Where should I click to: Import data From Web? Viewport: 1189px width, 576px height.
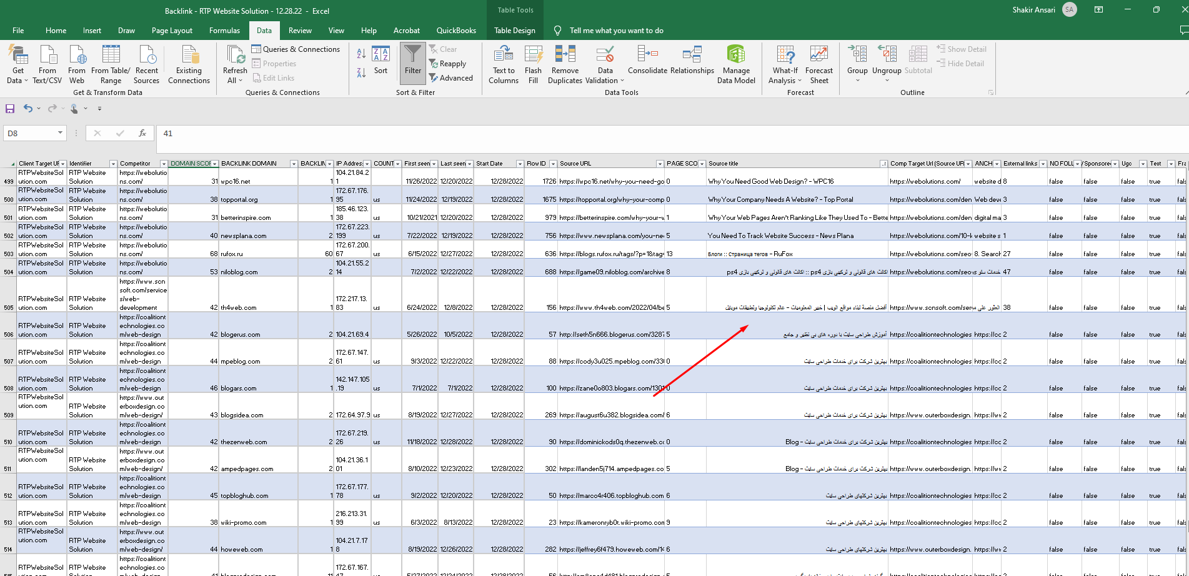coord(77,64)
